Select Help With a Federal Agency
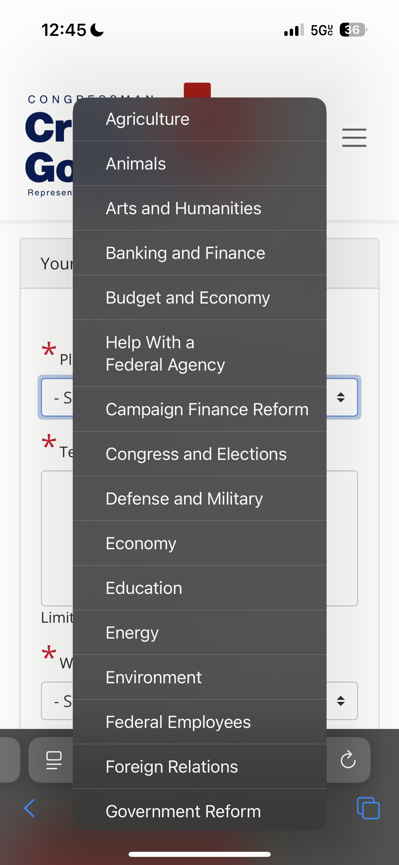Screen dimensions: 399x865 (x=200, y=353)
